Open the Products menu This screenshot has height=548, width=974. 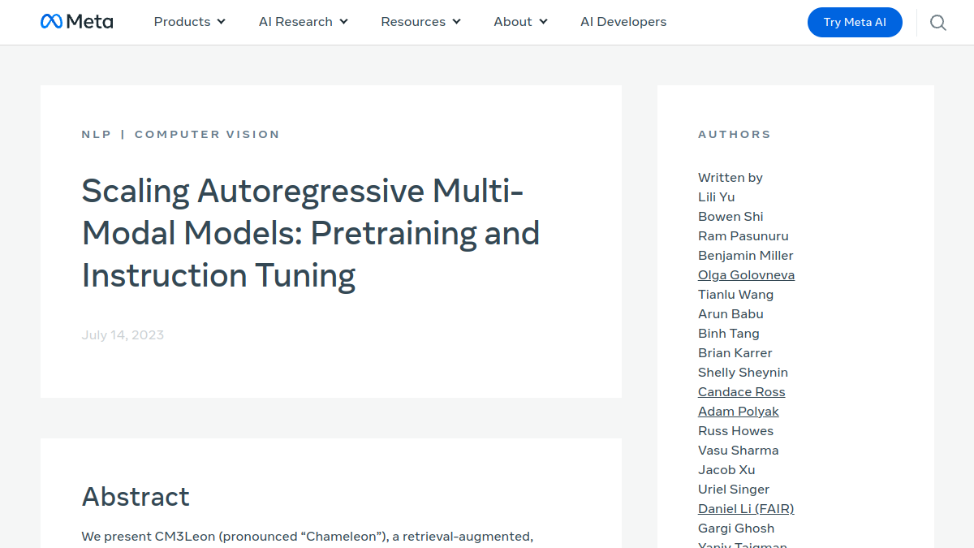[190, 22]
